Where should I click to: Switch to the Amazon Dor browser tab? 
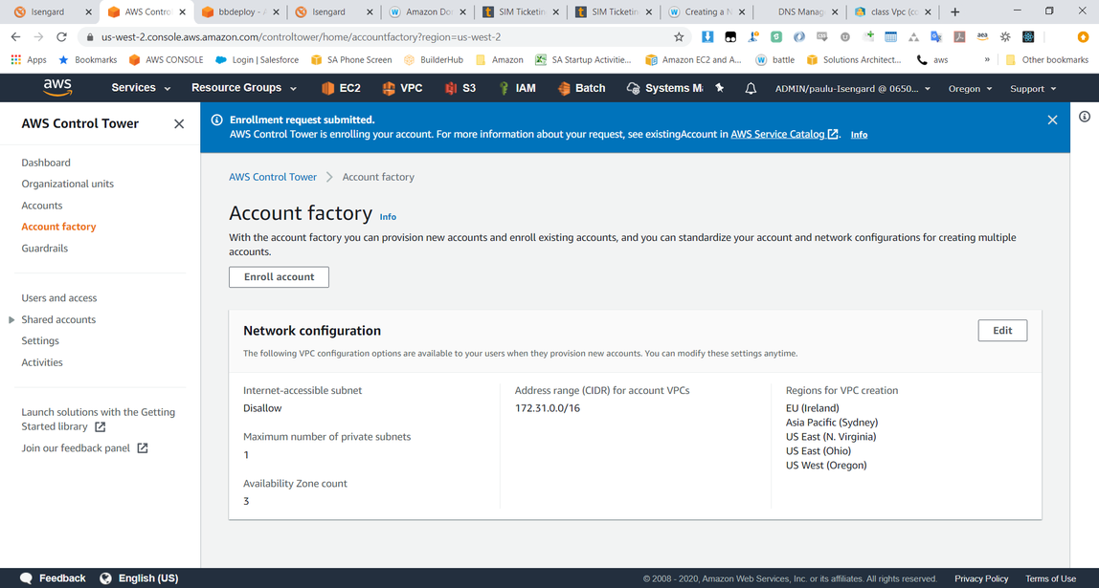pos(428,11)
